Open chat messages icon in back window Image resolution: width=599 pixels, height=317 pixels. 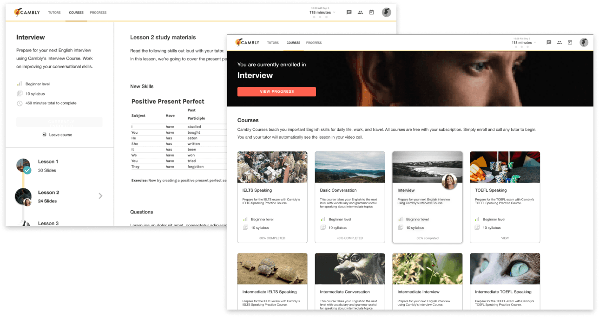point(349,13)
